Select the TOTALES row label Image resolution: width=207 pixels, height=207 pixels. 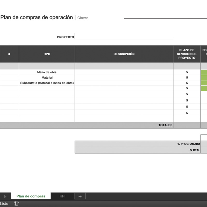click(165, 125)
